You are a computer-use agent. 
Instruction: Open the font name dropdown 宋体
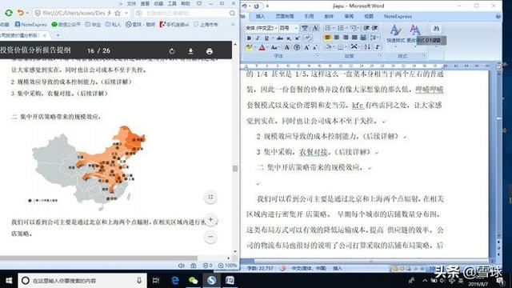click(261, 28)
